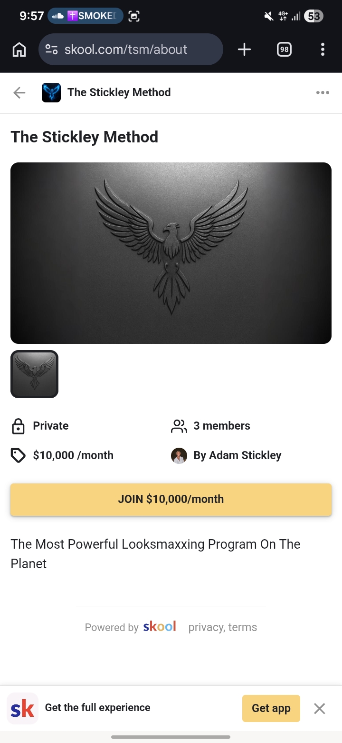
Task: Open the group options ellipsis menu
Action: coord(323,92)
